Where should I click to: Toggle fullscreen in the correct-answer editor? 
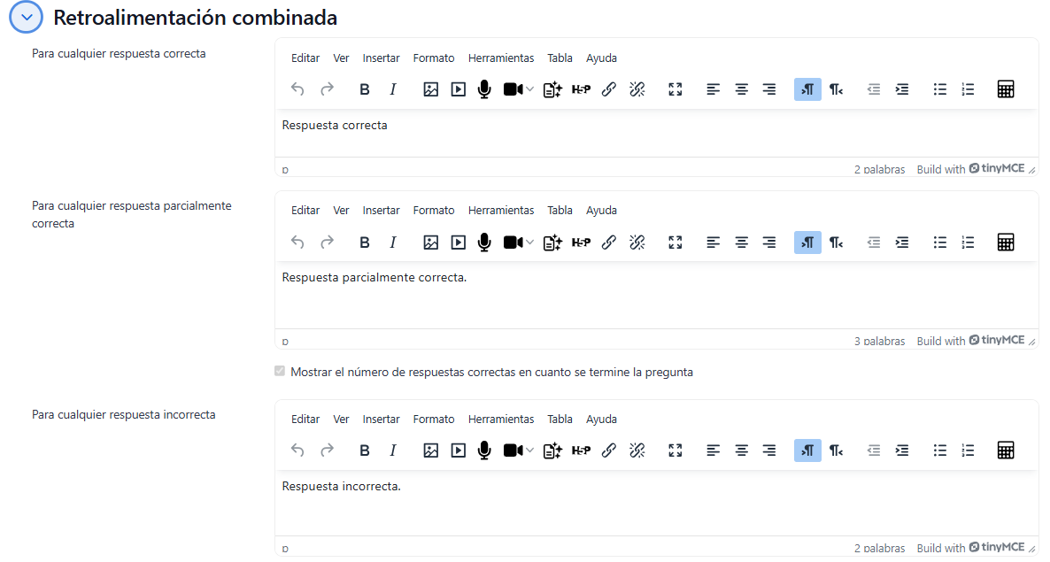point(676,89)
